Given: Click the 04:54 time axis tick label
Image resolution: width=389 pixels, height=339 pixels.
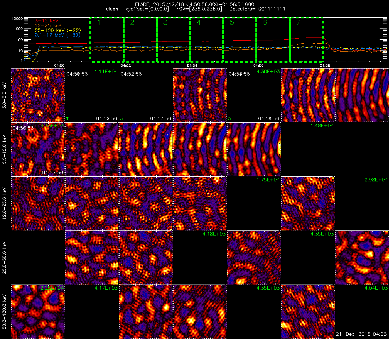Looking at the screenshot, I should click(192, 66).
